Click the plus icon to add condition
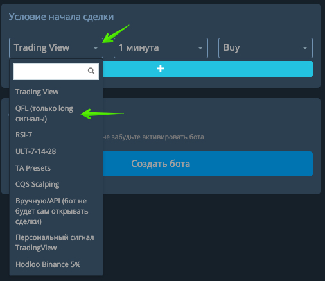The image size is (325, 281). [161, 69]
